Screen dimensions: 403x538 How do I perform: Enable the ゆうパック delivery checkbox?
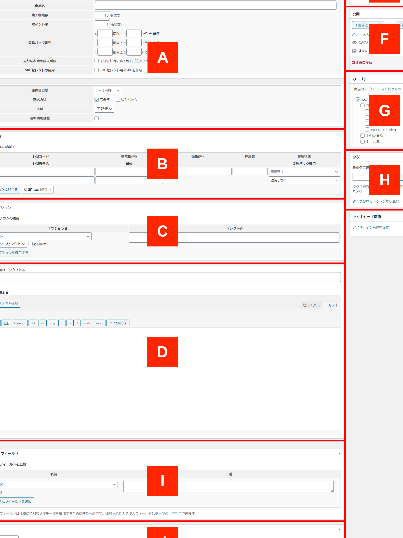coord(118,100)
